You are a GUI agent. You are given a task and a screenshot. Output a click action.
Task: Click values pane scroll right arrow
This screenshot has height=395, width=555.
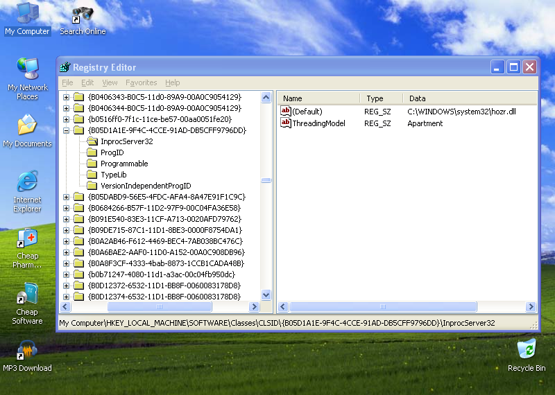point(531,306)
